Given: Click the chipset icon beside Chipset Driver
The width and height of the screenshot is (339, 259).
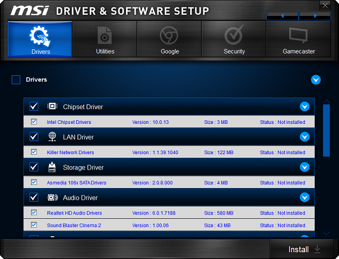Looking at the screenshot, I should 52,106.
